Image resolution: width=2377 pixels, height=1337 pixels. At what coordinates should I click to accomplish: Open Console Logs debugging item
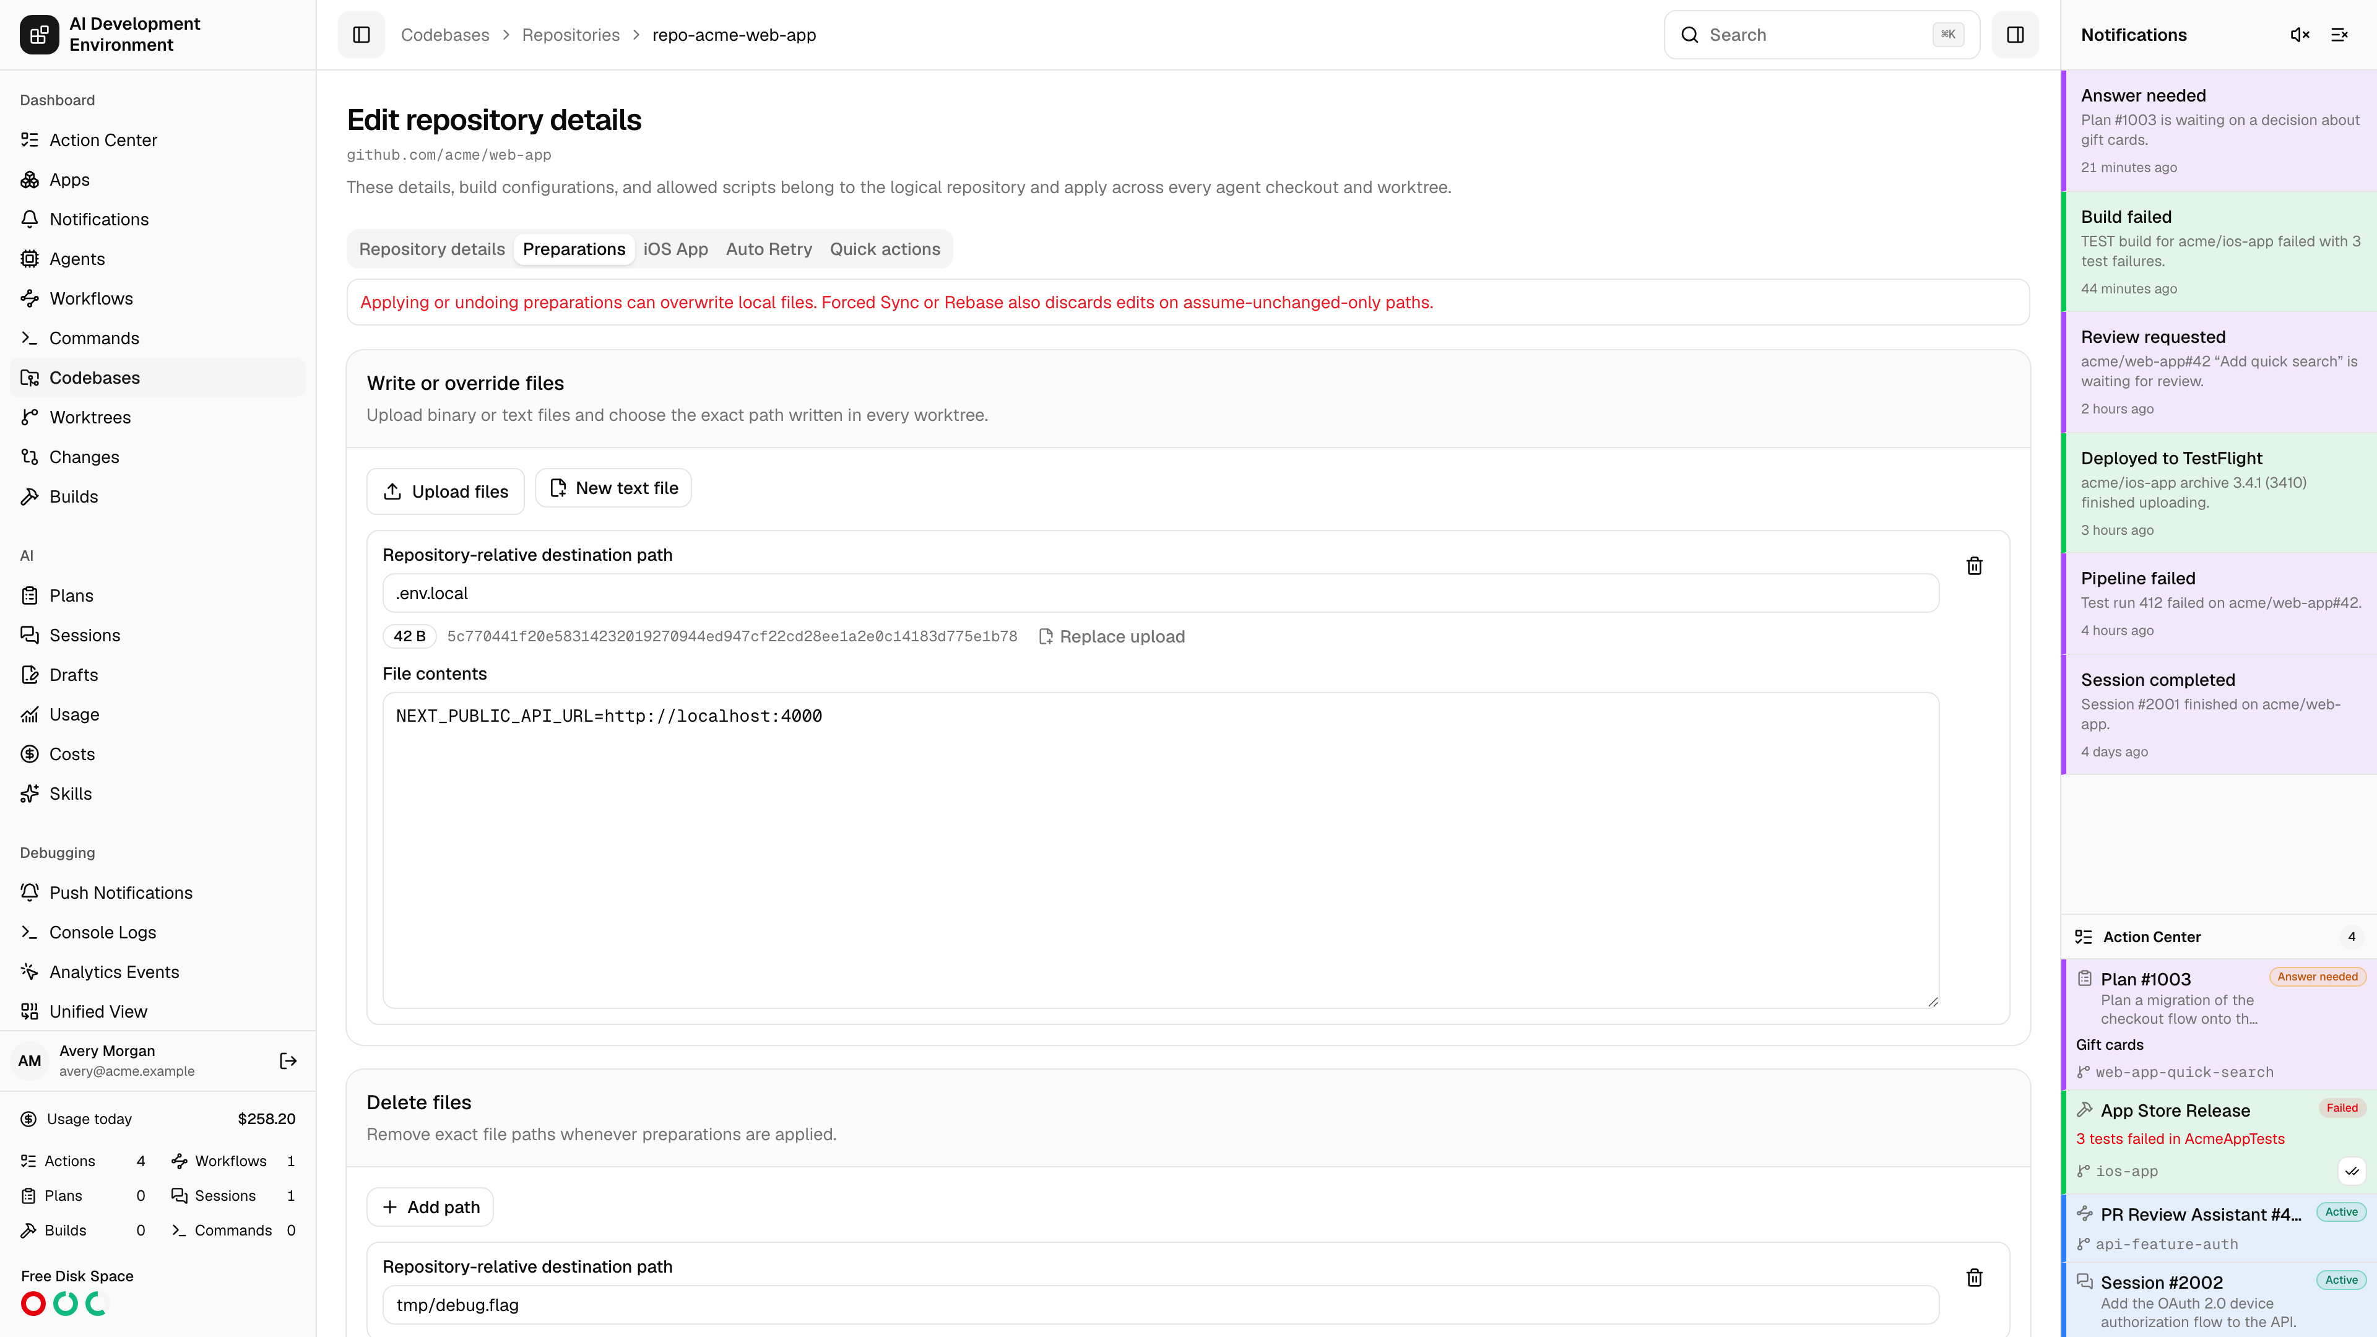[158, 933]
